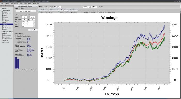
Task: Click the minimum Buyin input field
Action: click(x=25, y=17)
